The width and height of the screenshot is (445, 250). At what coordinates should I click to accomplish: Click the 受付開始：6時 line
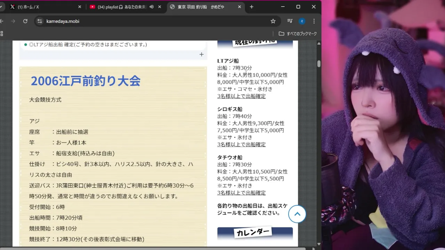pyautogui.click(x=47, y=207)
